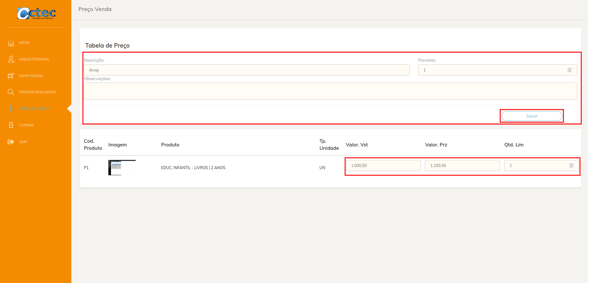
Task: Open the Cupons ticket icon
Action: [11, 125]
